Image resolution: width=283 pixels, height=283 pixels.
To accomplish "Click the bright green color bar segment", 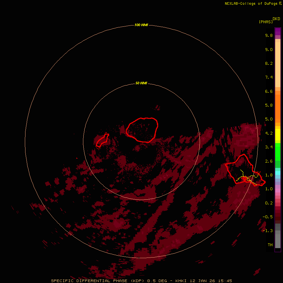I will click(x=278, y=152).
